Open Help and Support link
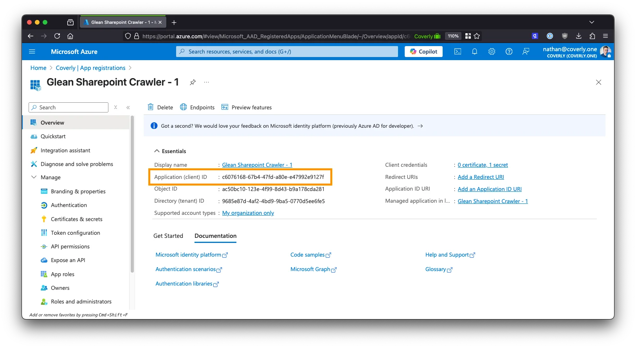636x348 pixels. click(450, 255)
